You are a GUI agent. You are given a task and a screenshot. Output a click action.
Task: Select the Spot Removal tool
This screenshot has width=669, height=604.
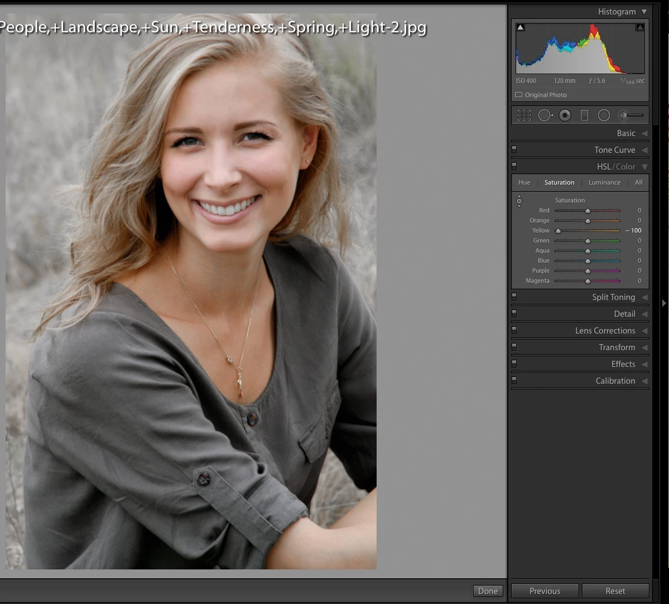pos(545,115)
